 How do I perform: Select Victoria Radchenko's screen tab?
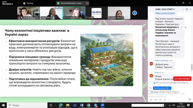pyautogui.click(x=71, y=3)
